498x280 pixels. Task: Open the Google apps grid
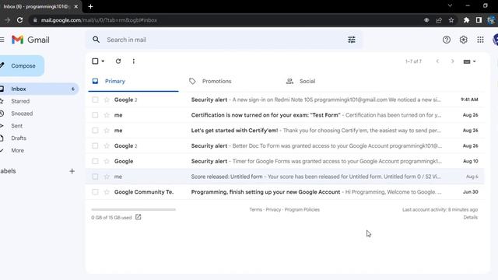[x=480, y=40]
